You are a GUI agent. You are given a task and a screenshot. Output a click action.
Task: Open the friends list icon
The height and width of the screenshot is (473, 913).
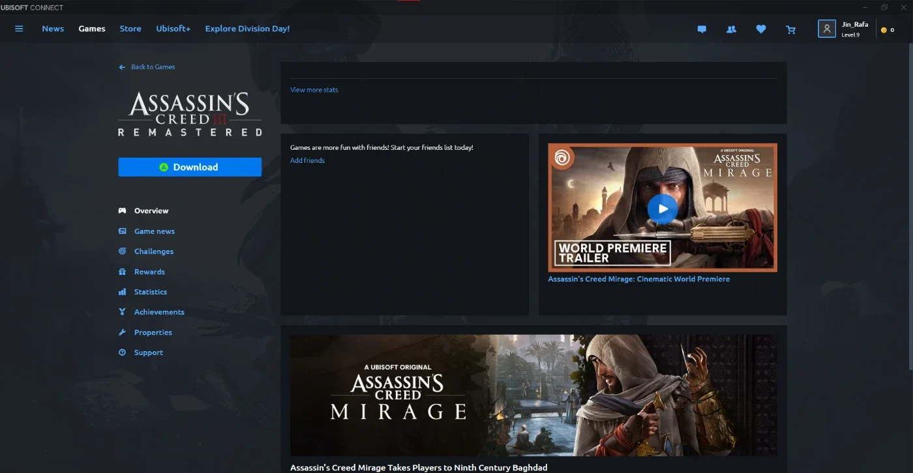(731, 29)
